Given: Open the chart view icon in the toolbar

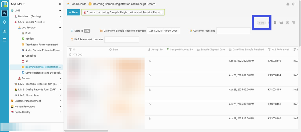Looking at the screenshot, I should (x=281, y=22).
